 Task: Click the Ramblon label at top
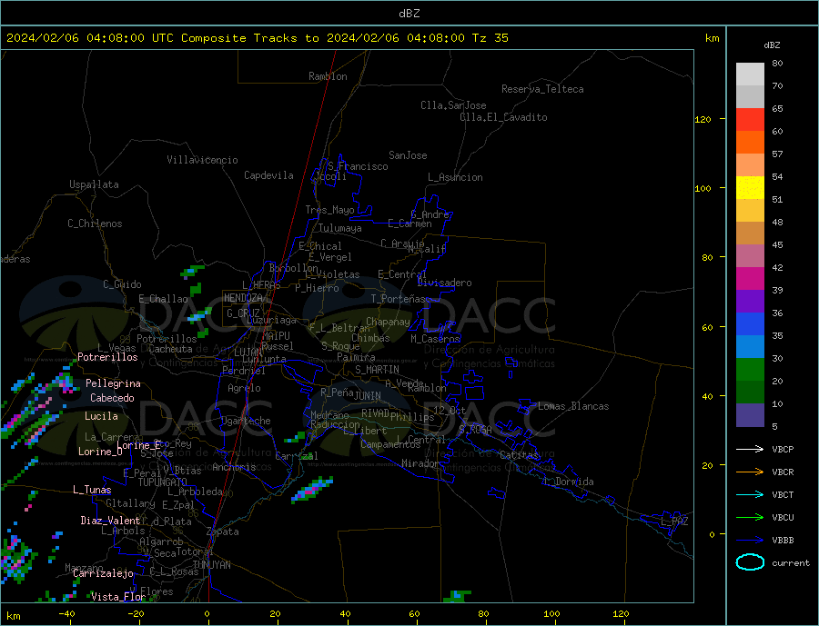tap(328, 76)
